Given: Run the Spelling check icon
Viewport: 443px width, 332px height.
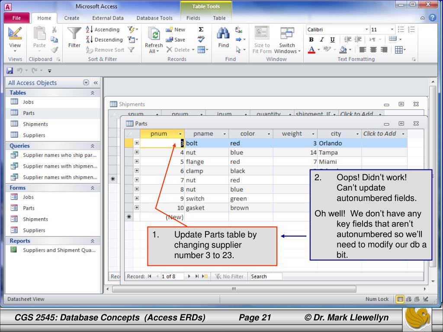Looking at the screenshot, I should pos(201,39).
